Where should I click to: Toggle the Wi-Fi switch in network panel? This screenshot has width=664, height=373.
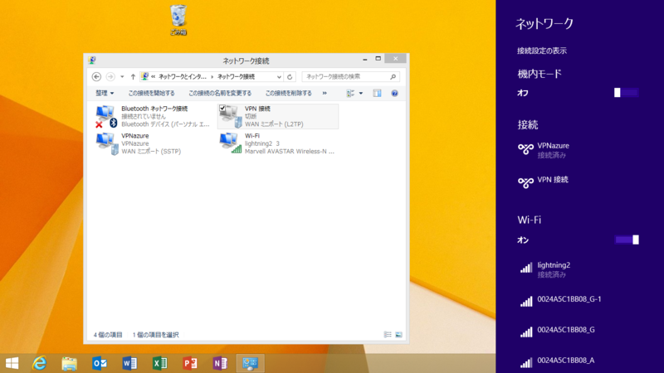[x=627, y=240]
